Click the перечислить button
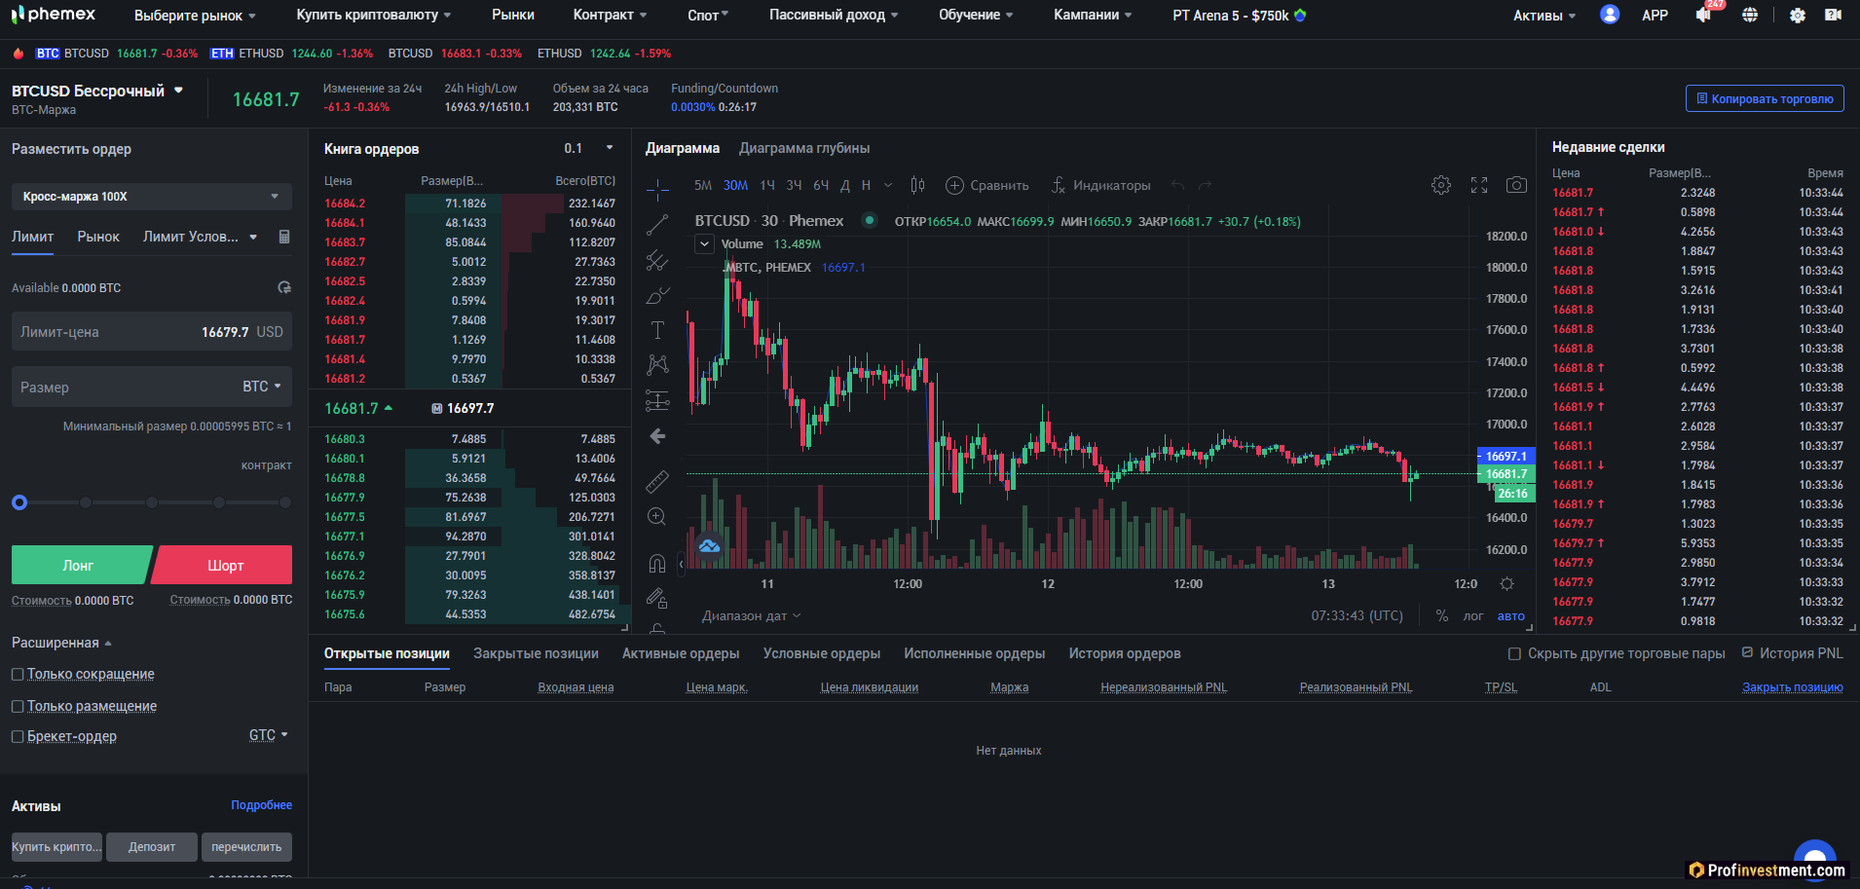The image size is (1860, 889). tap(246, 847)
